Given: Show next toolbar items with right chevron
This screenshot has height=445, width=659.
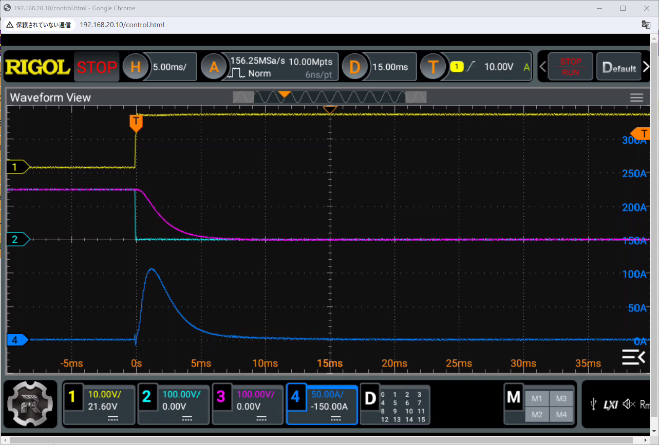Looking at the screenshot, I should (646, 67).
